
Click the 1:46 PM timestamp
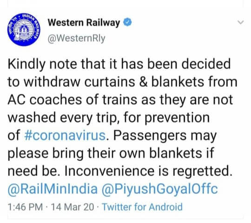tap(25, 207)
